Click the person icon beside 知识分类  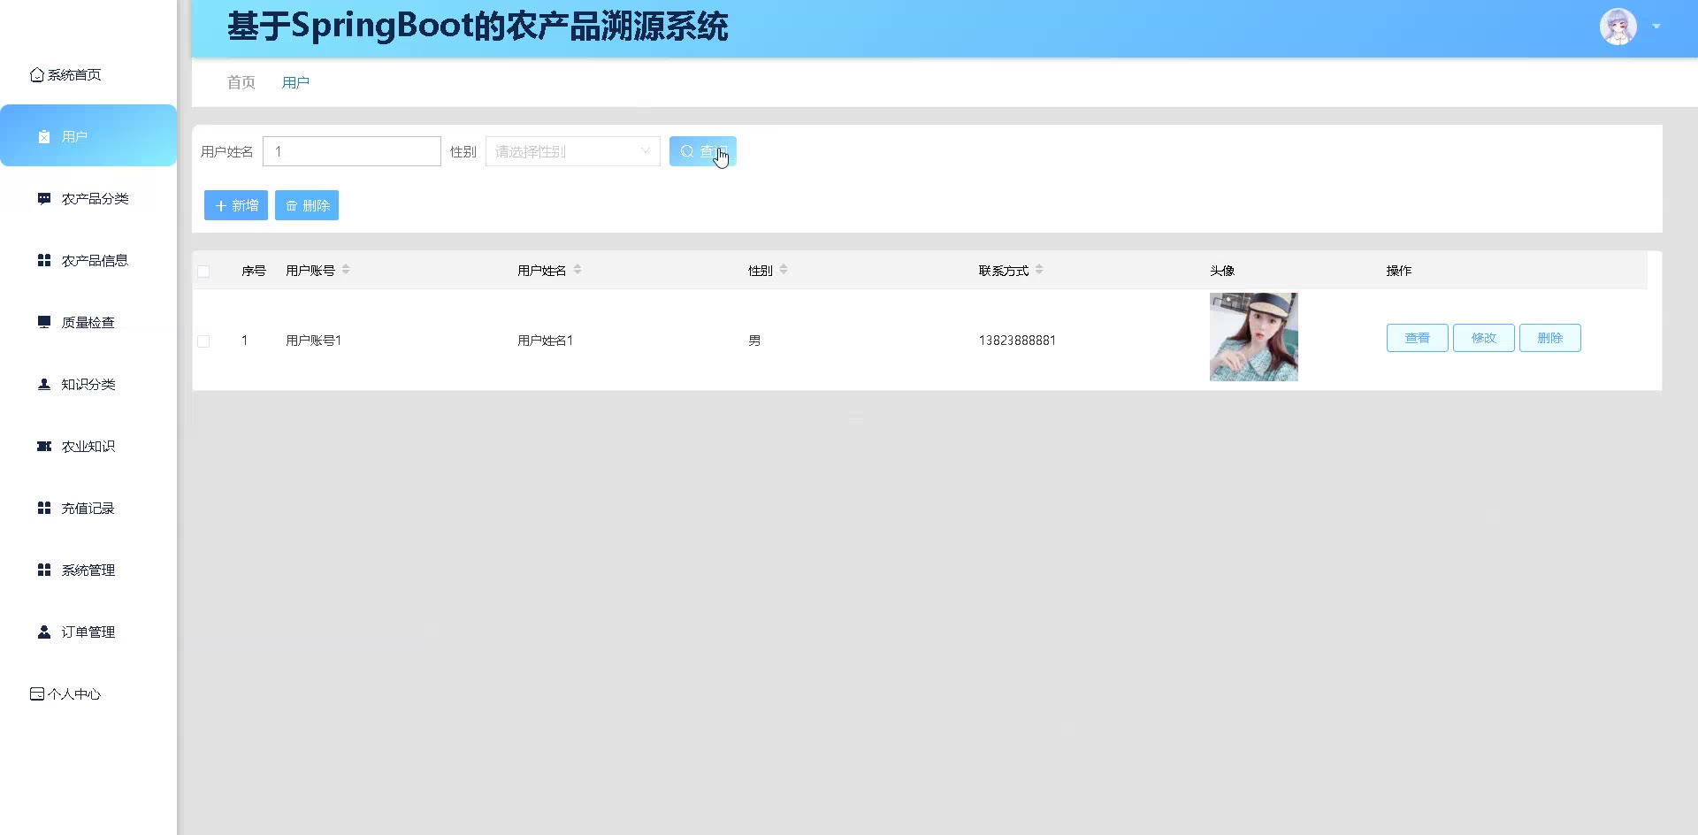pyautogui.click(x=44, y=385)
